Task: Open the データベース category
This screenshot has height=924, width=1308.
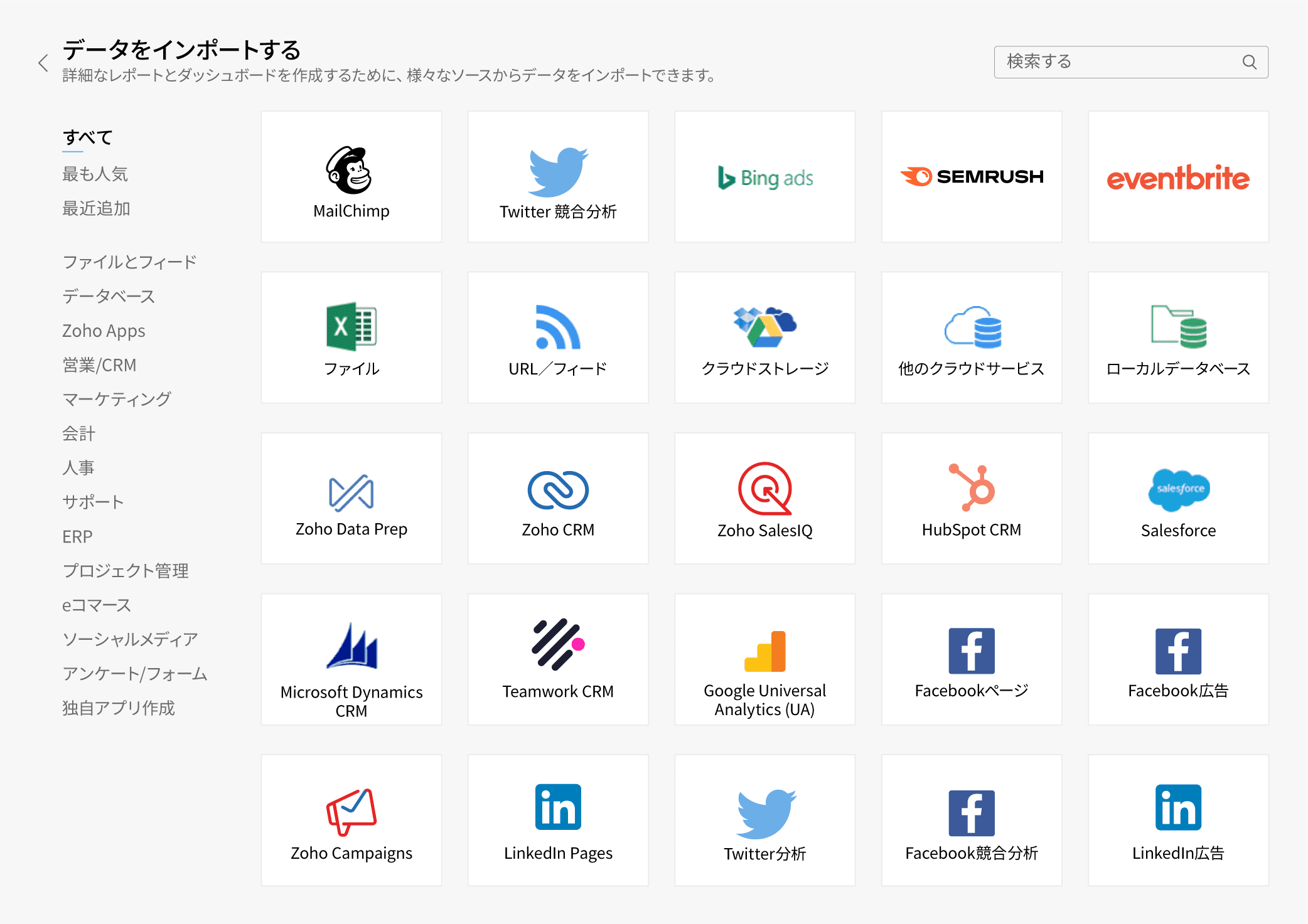Action: tap(108, 296)
